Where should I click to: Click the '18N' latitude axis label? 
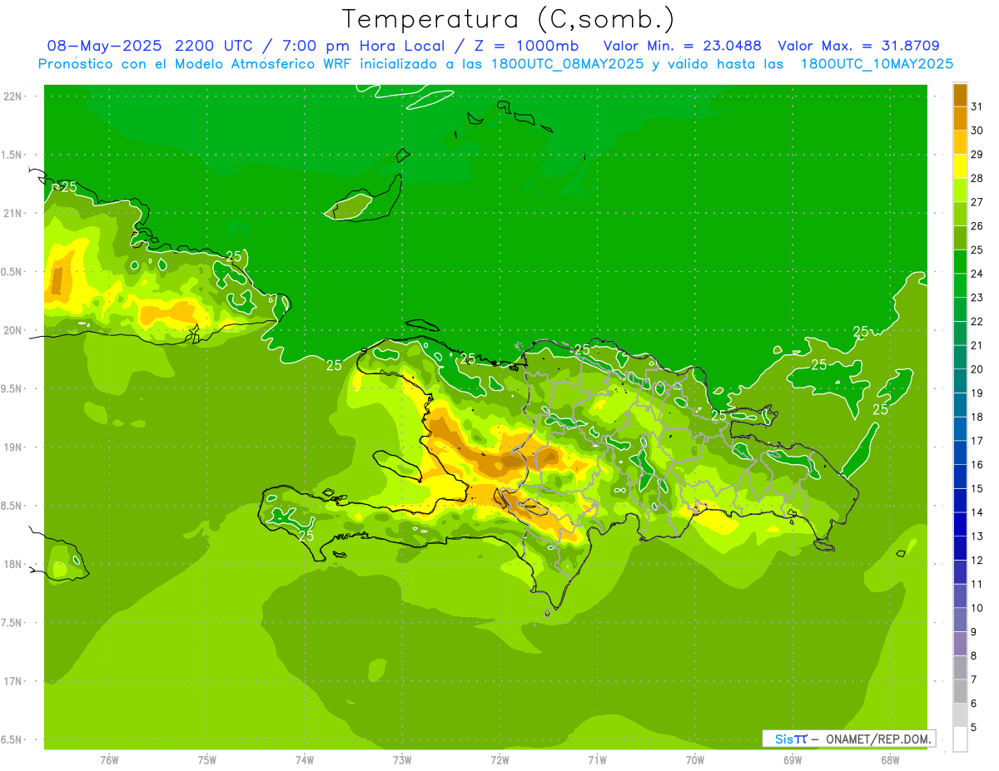12,565
